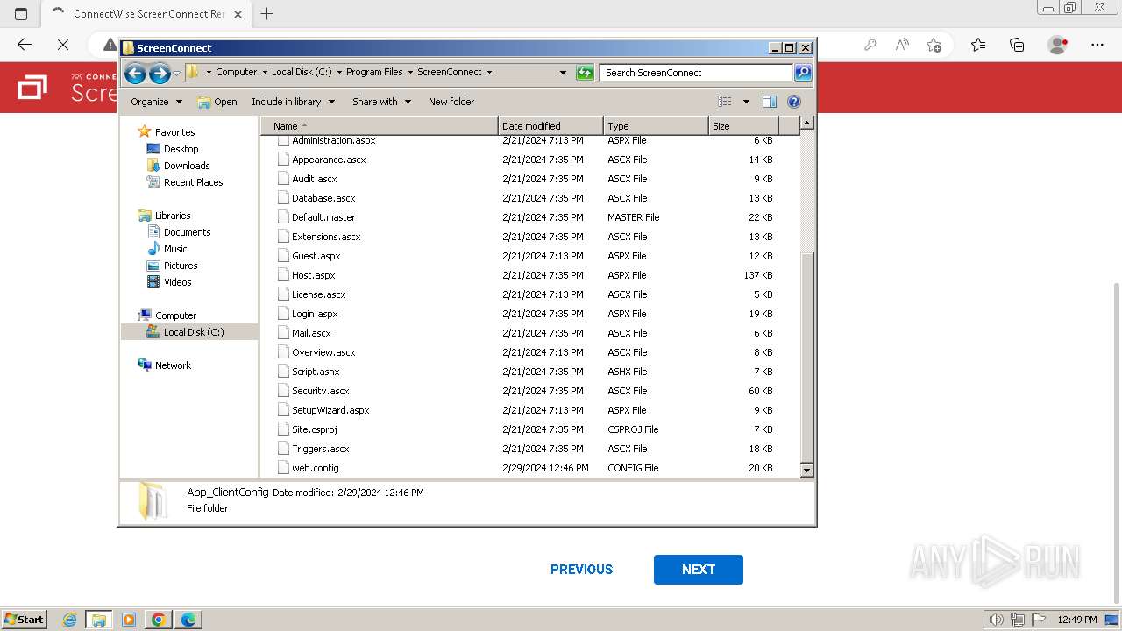The image size is (1122, 631).
Task: Select Desktop in the navigation pane
Action: pyautogui.click(x=181, y=149)
